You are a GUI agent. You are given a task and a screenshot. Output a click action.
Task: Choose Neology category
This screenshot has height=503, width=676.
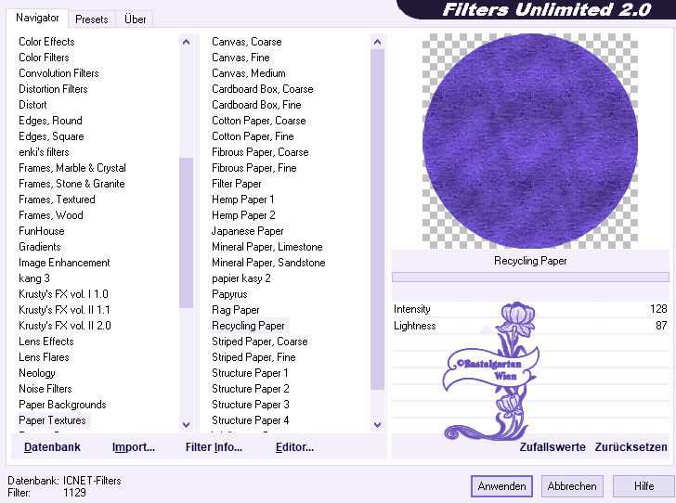36,373
